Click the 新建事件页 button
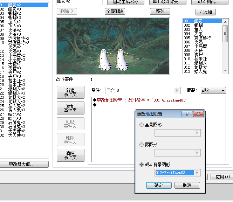Screen dimensions: 233x202 tap(70, 92)
